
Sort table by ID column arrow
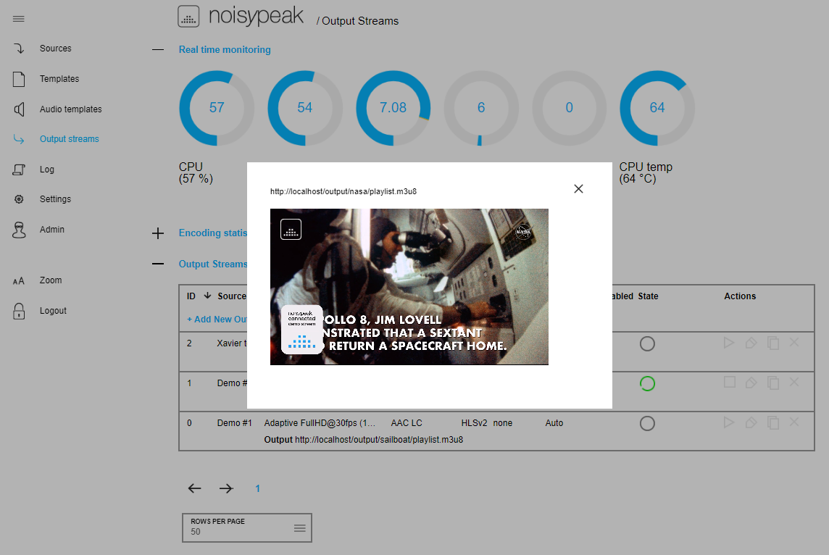(x=207, y=296)
